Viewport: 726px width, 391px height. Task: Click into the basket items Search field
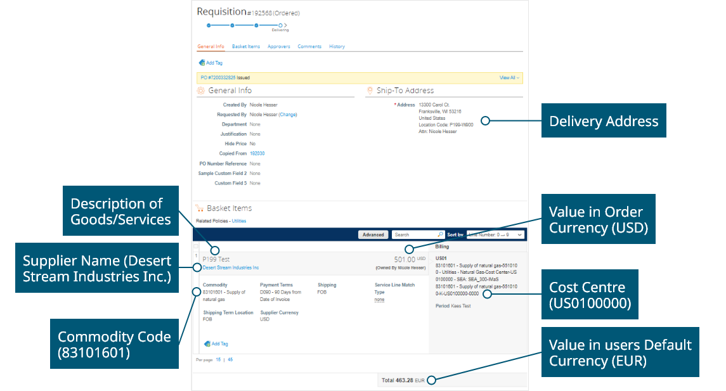[x=414, y=234]
